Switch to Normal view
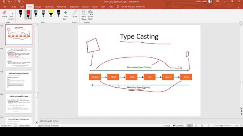This screenshot has width=243, height=136. click(x=189, y=126)
